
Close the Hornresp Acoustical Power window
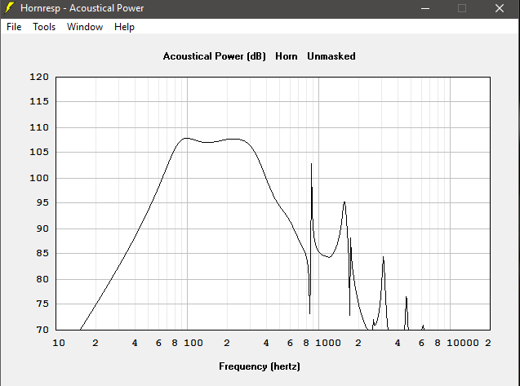click(500, 8)
